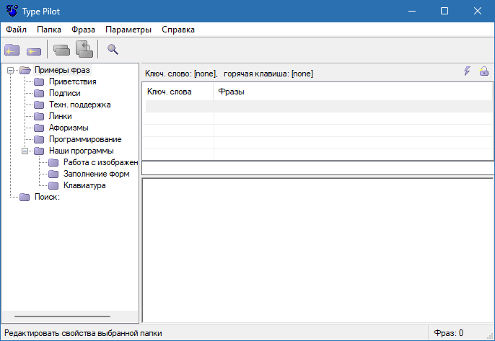This screenshot has height=341, width=495.
Task: Click the paste phrase toolbar icon
Action: pos(84,49)
